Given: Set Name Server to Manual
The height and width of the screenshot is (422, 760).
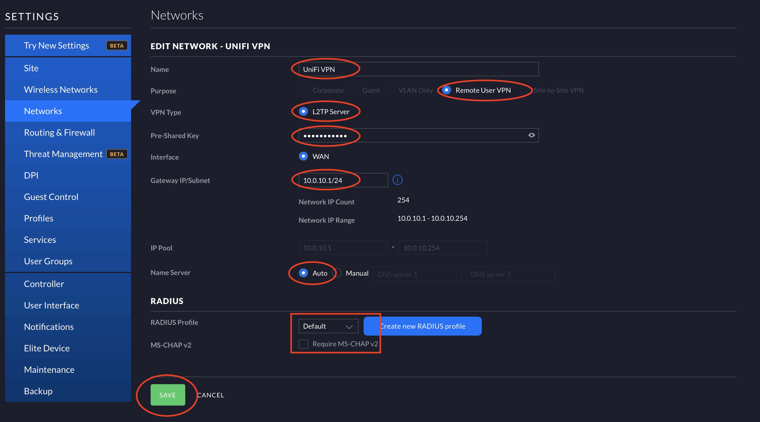Looking at the screenshot, I should pyautogui.click(x=337, y=273).
